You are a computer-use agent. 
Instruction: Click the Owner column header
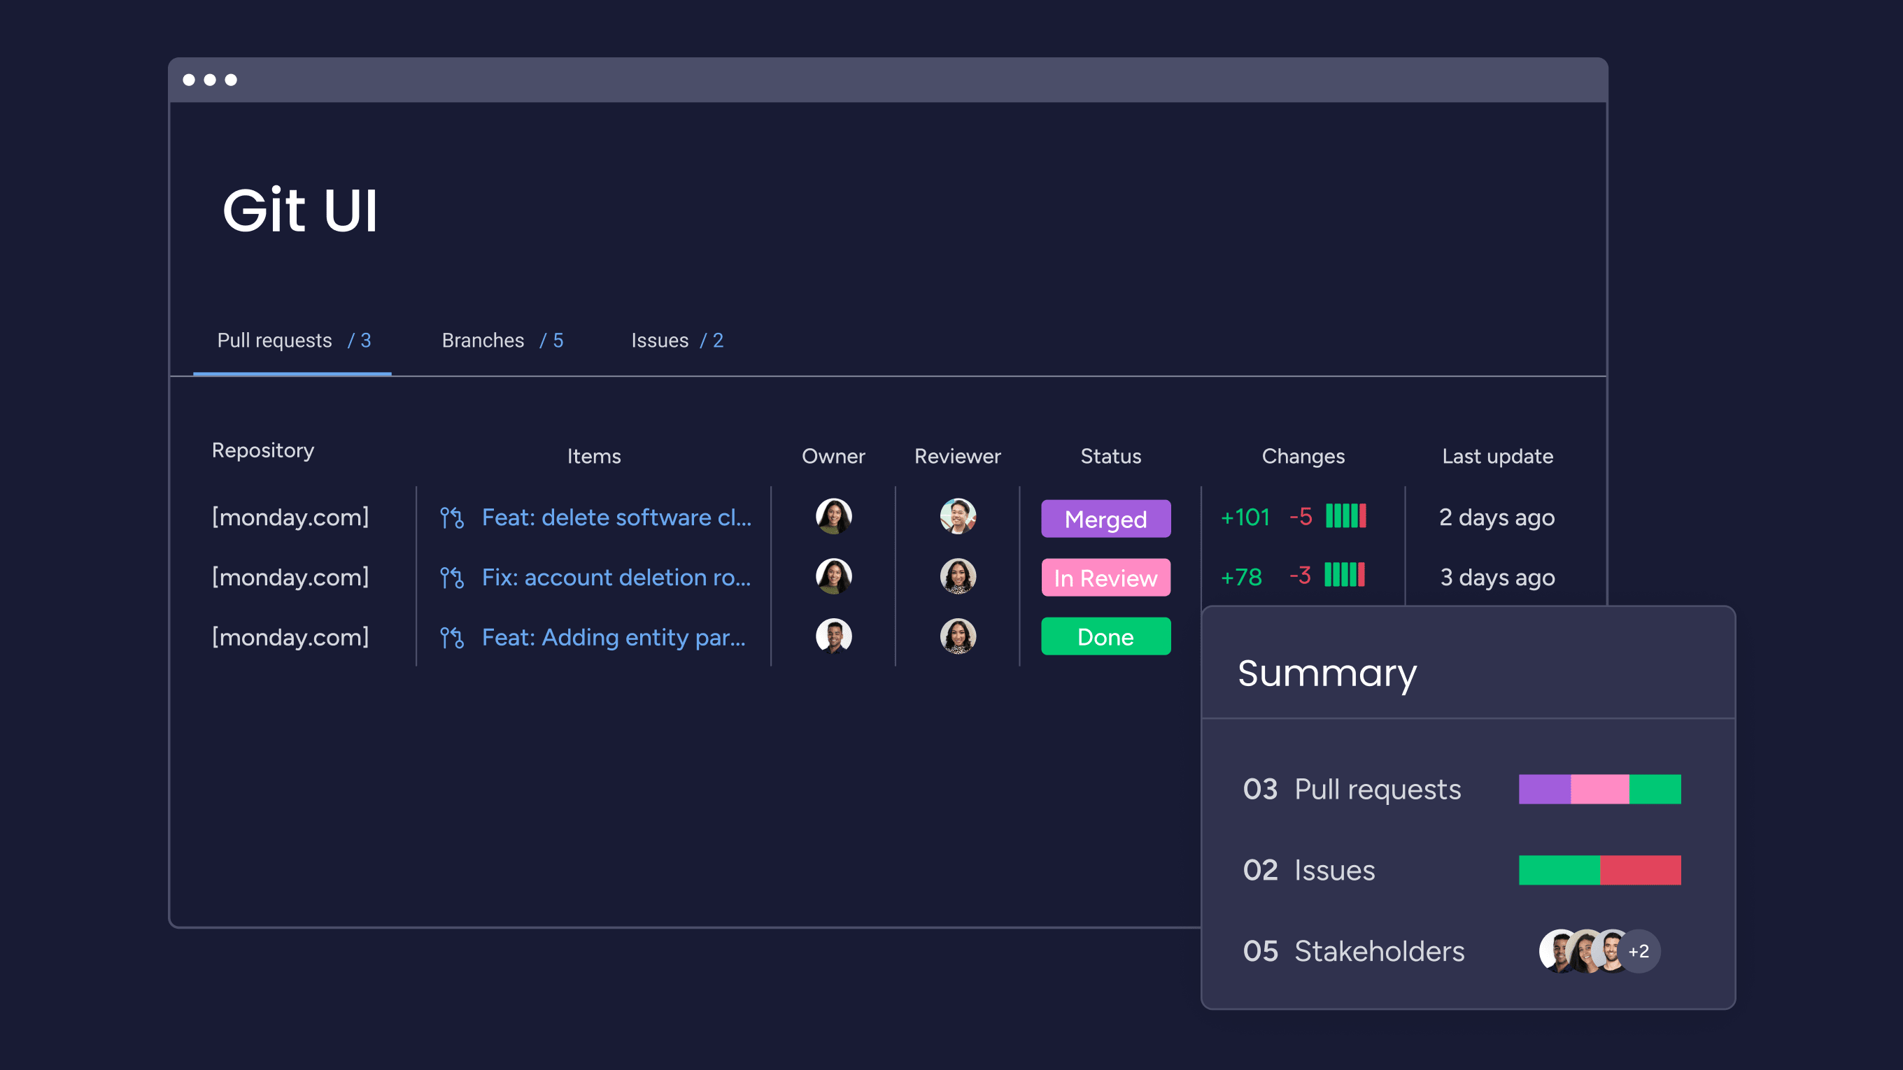[833, 457]
